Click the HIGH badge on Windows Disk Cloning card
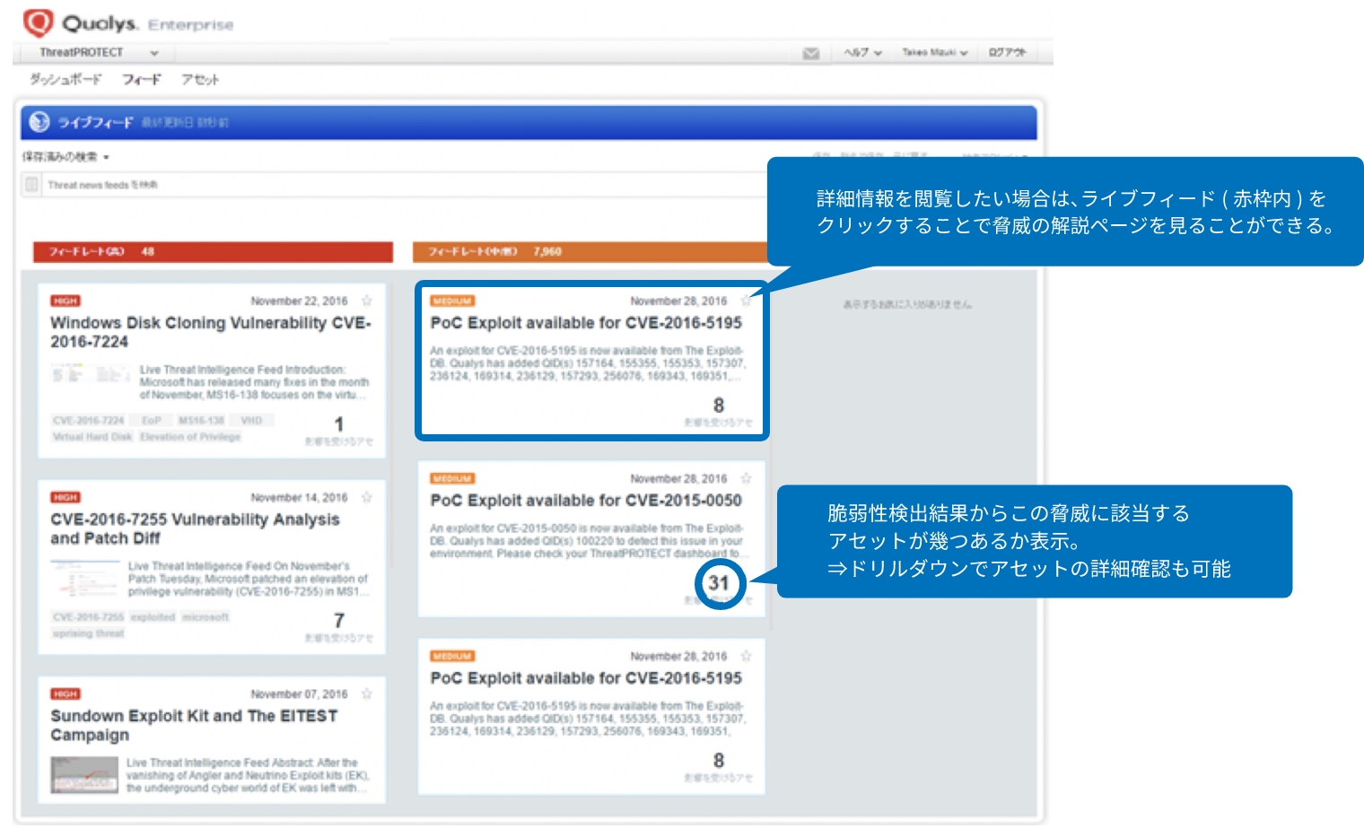The image size is (1364, 829). point(66,301)
